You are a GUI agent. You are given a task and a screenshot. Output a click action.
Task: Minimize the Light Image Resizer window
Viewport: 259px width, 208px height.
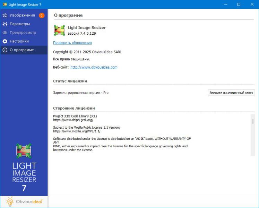(226, 4)
